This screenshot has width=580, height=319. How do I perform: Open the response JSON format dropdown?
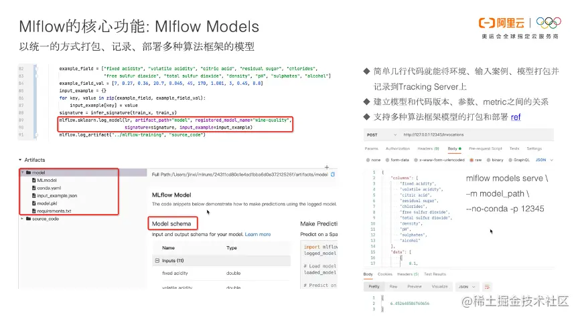click(x=467, y=287)
